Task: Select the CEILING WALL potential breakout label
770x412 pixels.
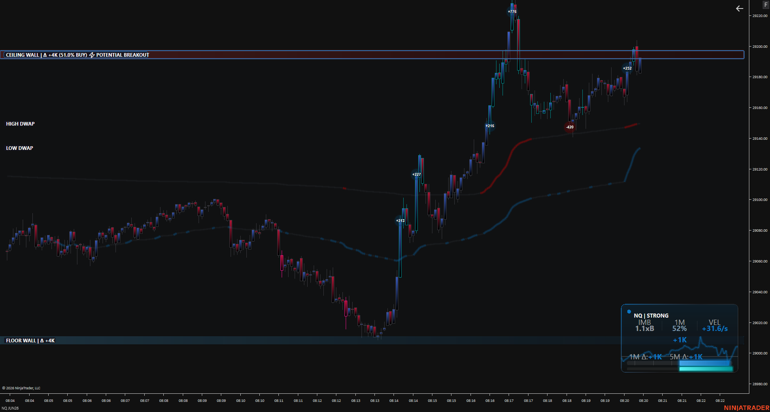Action: coord(77,55)
